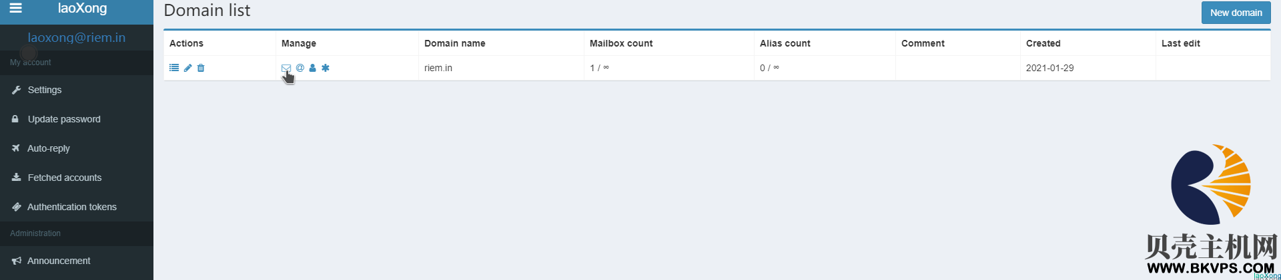Click the asterisk icon in Manage column
This screenshot has width=1281, height=280.
pos(326,68)
